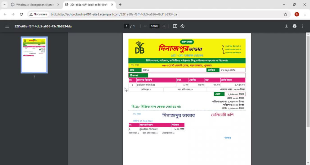Click the স্বাক্ষর signature label
Screen dimensions: 310x165
pos(228,138)
